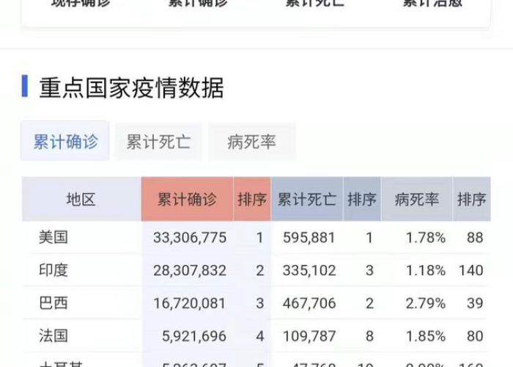The width and height of the screenshot is (513, 367).
Task: Click the fatality rate 1.78%
Action: pos(426,238)
